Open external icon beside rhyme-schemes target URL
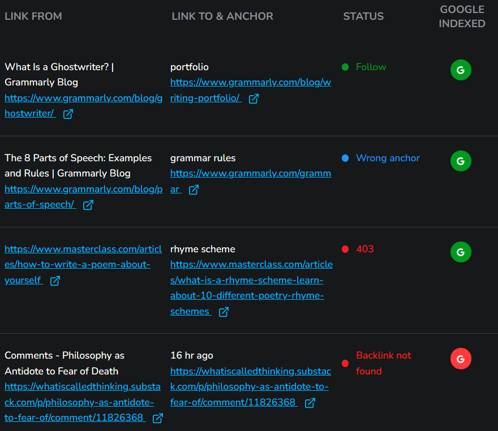This screenshot has width=498, height=431. coord(224,312)
